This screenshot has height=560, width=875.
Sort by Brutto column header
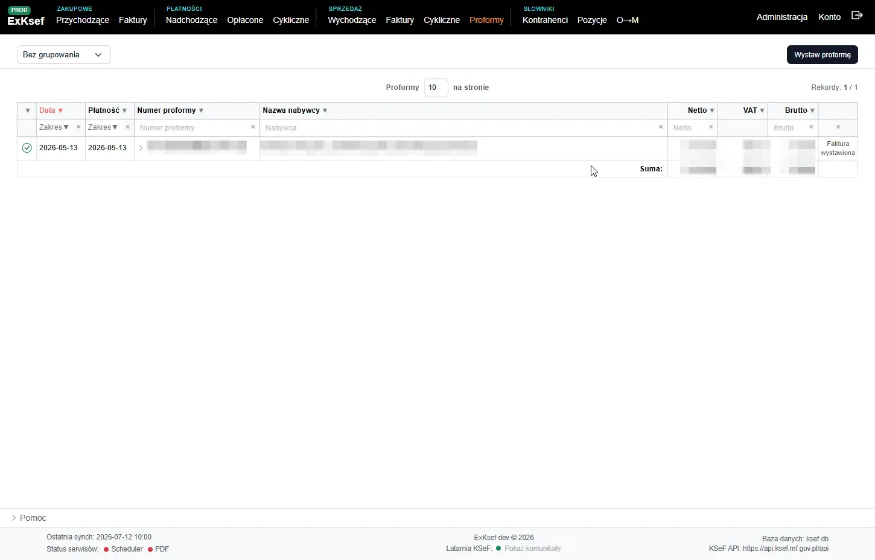tap(800, 110)
